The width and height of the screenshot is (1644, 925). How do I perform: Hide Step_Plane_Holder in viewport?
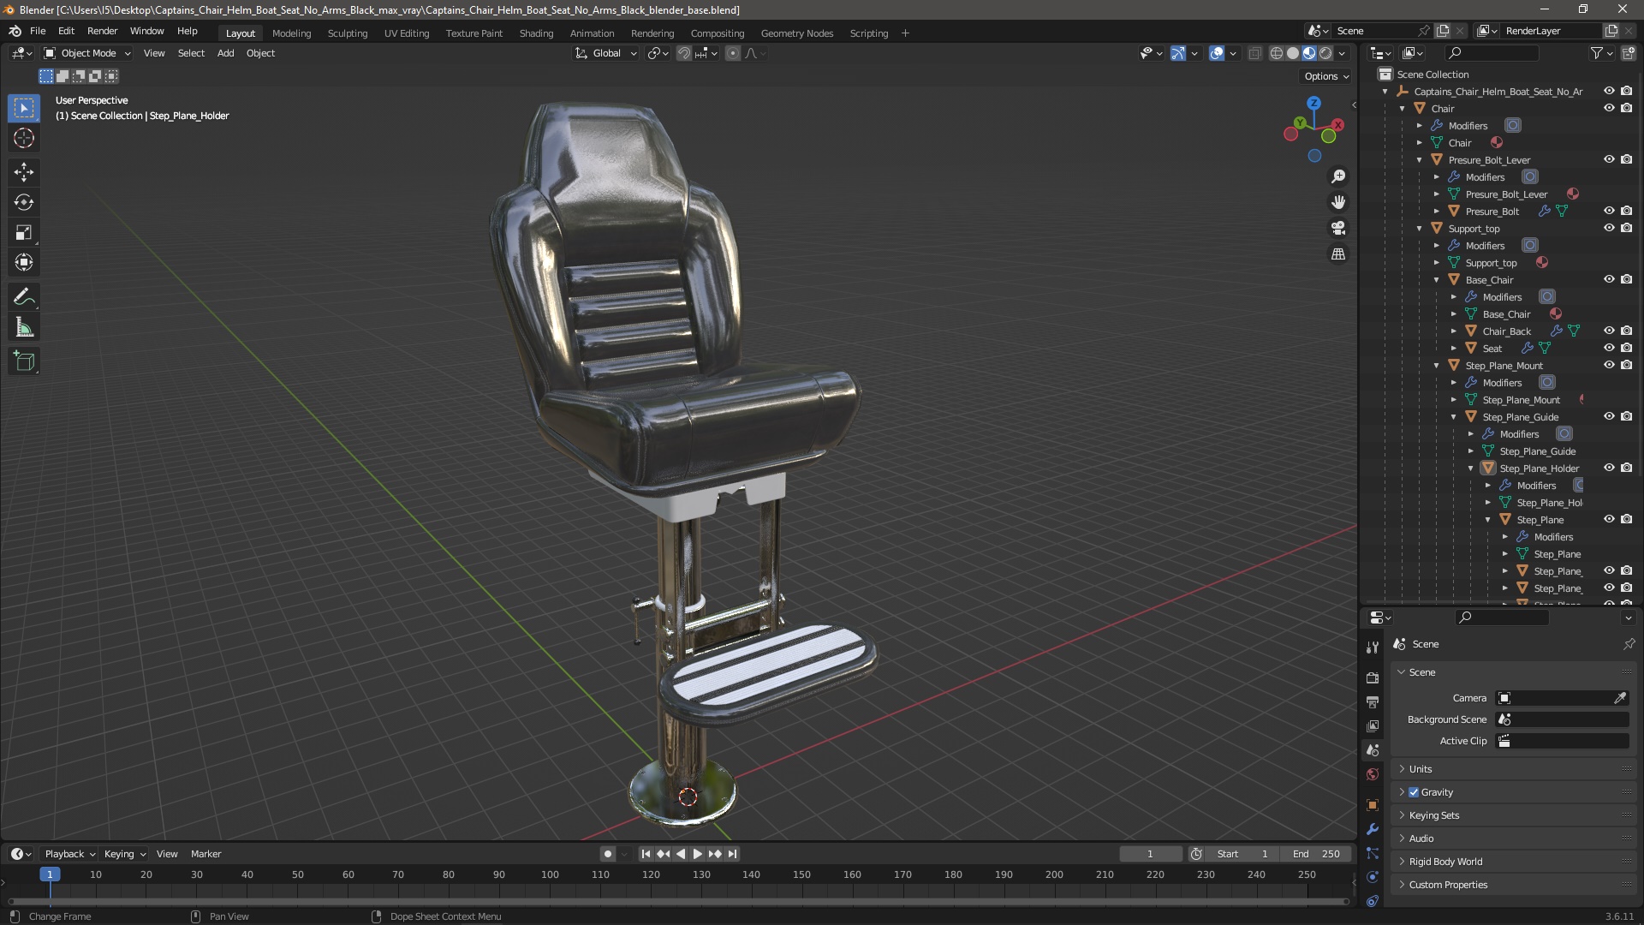click(x=1609, y=468)
